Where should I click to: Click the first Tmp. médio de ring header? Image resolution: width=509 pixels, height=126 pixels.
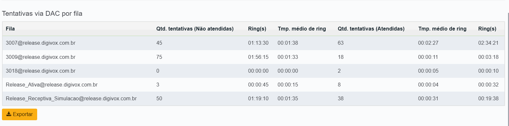coord(302,29)
